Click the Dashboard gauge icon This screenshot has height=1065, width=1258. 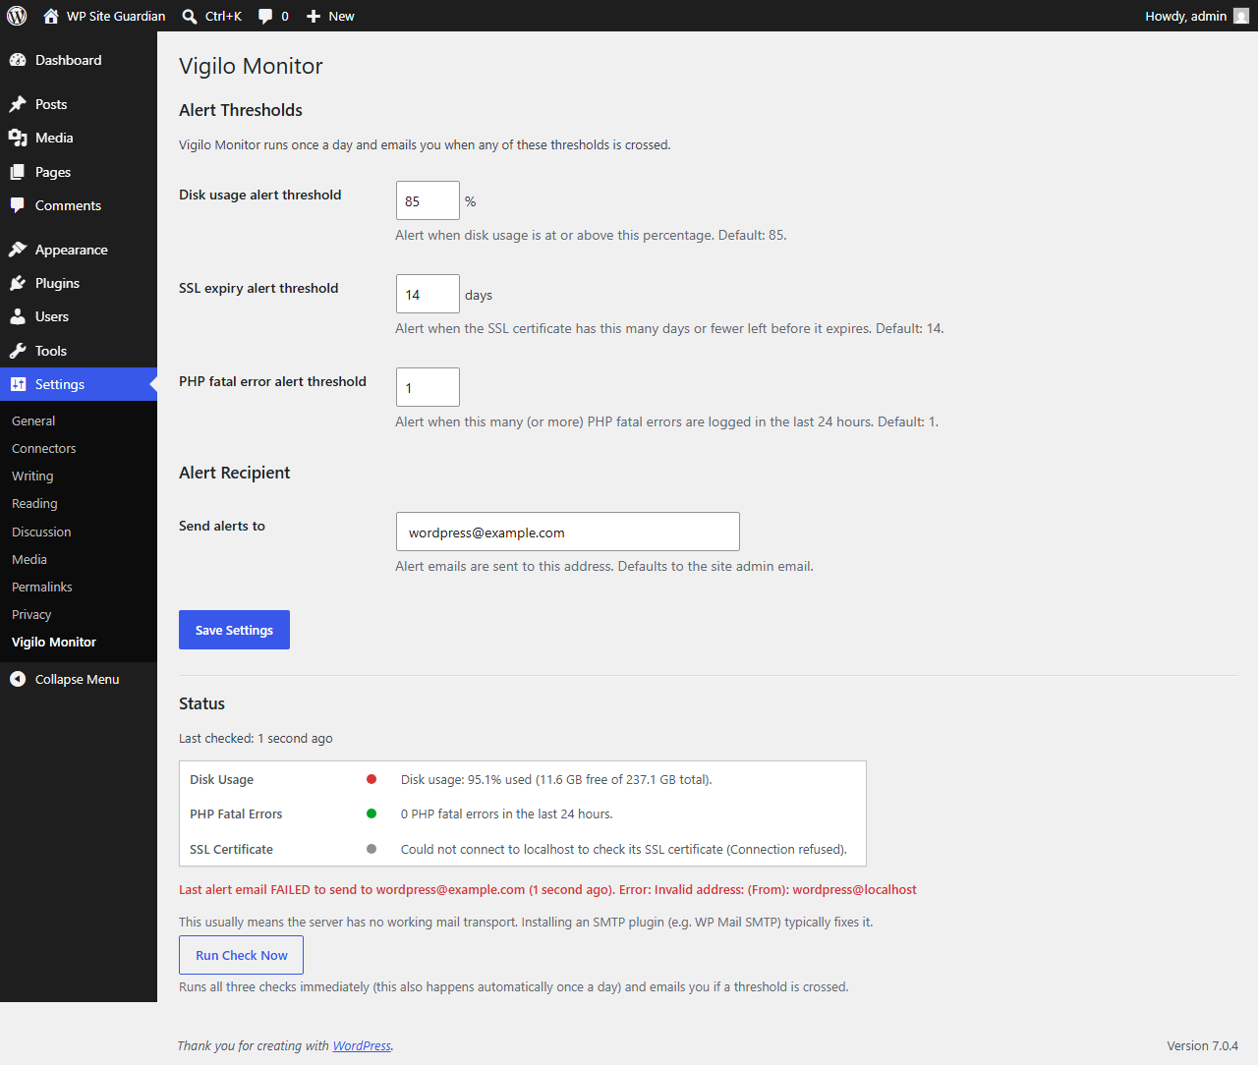18,60
